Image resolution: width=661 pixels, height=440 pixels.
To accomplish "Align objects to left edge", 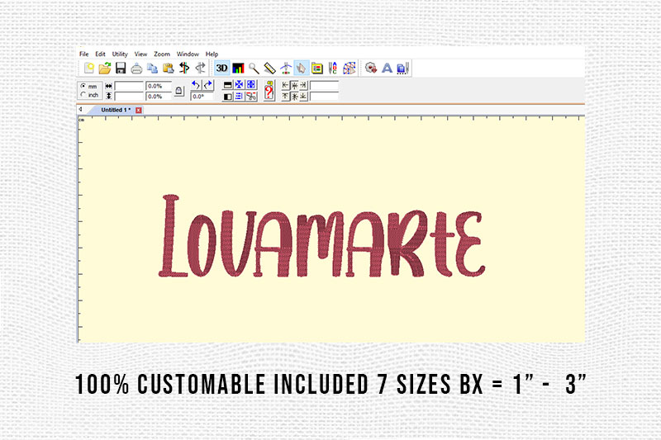I will tap(286, 86).
